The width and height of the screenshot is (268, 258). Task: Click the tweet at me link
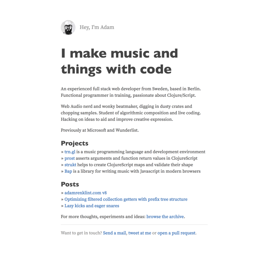point(140,233)
